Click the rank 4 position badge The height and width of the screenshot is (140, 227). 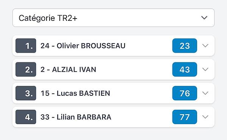[26, 117]
